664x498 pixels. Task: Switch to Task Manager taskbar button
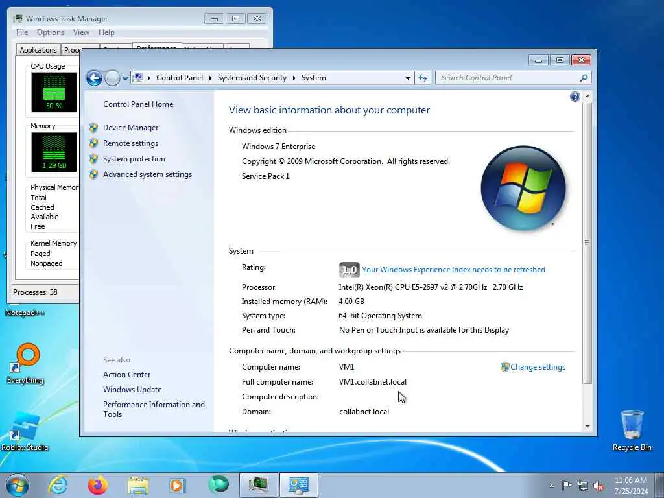pos(259,485)
